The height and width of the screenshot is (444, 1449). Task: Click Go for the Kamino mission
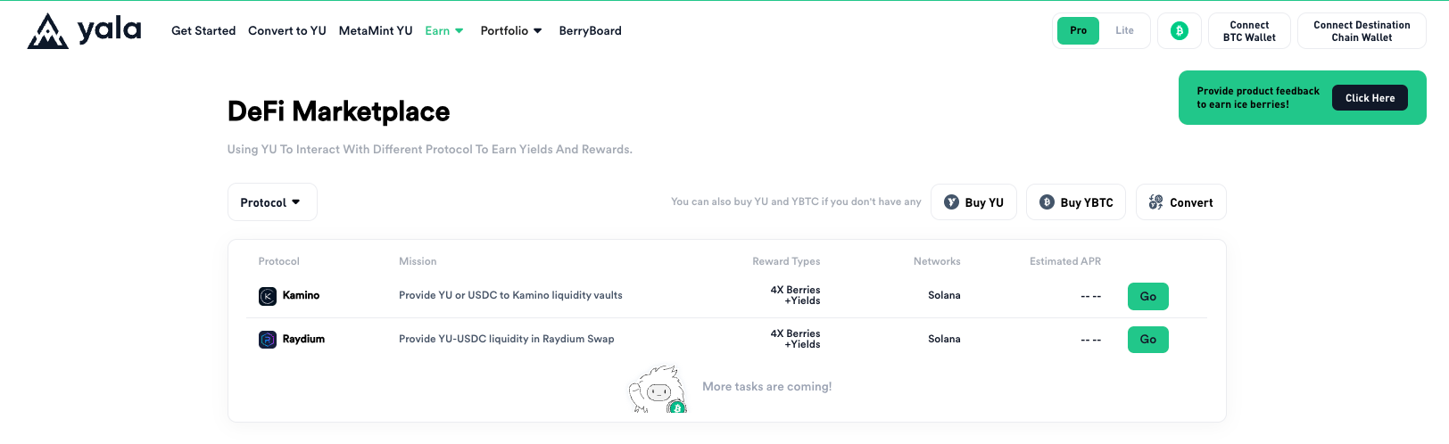pos(1148,296)
